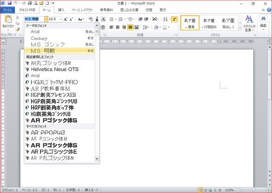Image resolution: width=272 pixels, height=193 pixels.
Task: Apply the 行間詰め style
Action: tap(209, 23)
